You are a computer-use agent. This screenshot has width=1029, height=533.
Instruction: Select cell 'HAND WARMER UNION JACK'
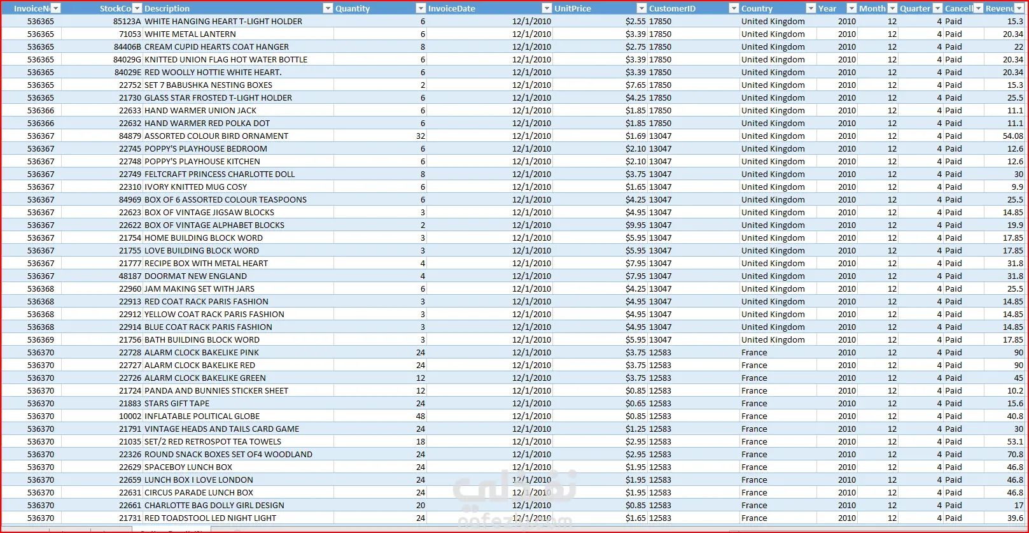coord(238,110)
